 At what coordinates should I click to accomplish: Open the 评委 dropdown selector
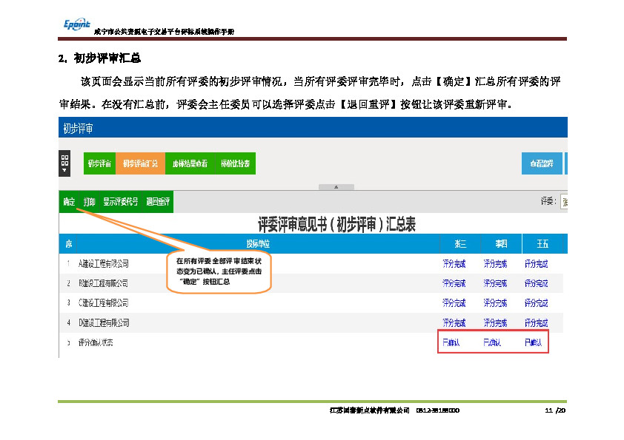[x=564, y=201]
